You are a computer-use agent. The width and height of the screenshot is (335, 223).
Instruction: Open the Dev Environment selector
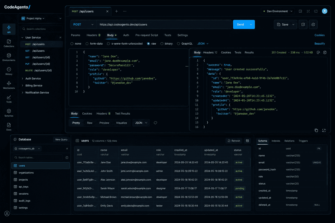[278, 11]
